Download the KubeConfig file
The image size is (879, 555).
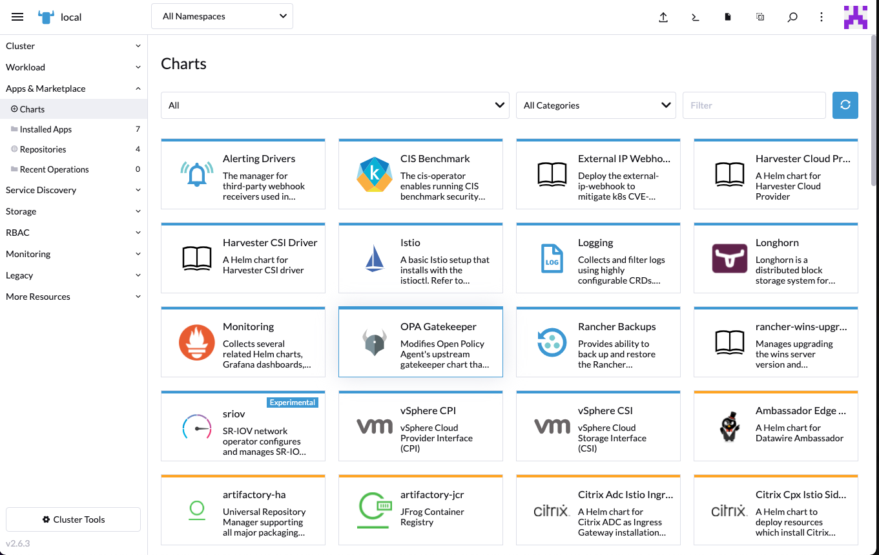click(x=727, y=17)
